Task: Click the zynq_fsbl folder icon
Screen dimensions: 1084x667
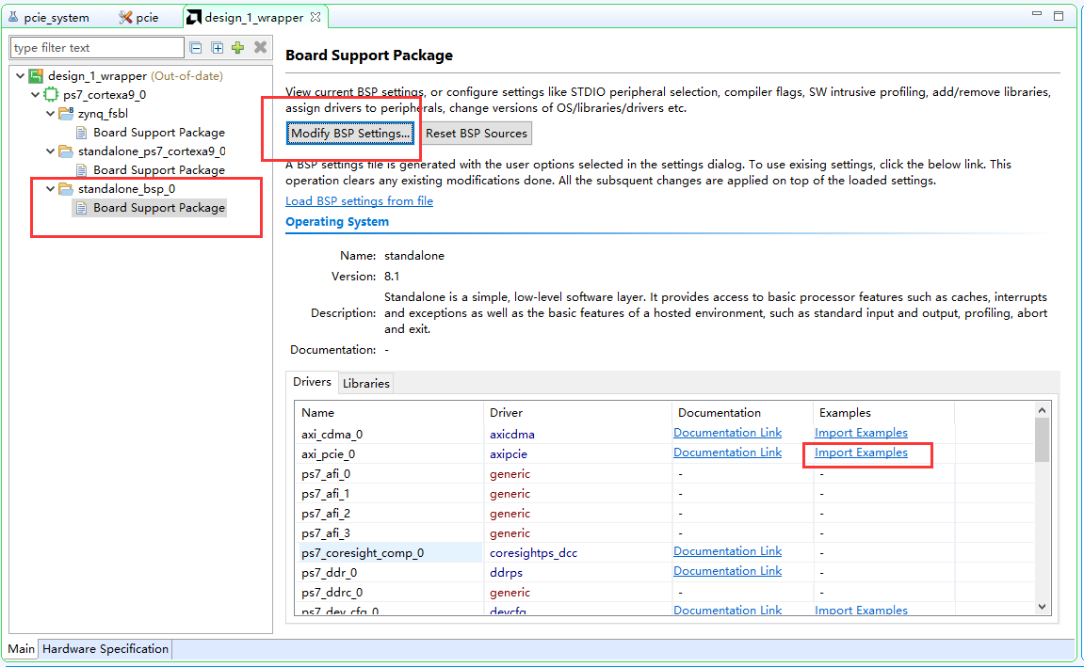Action: coord(66,113)
